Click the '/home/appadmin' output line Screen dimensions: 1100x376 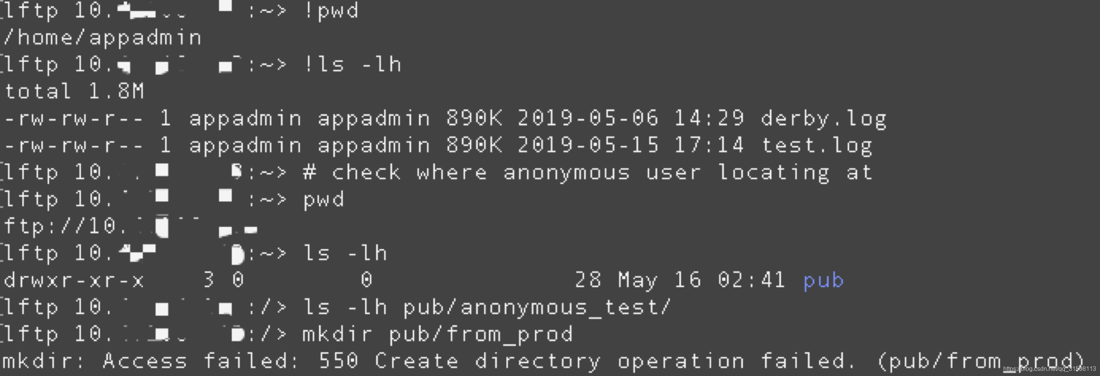point(102,38)
